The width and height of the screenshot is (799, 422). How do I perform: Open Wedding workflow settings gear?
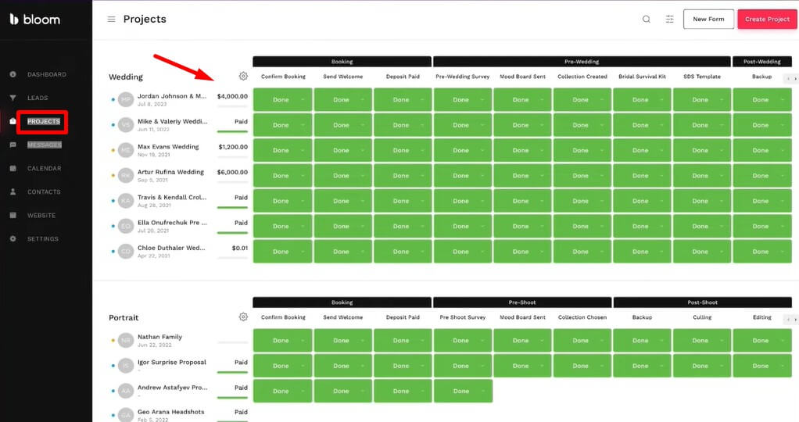tap(243, 77)
